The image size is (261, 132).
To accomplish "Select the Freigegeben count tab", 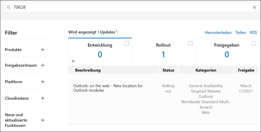I will tap(227, 52).
